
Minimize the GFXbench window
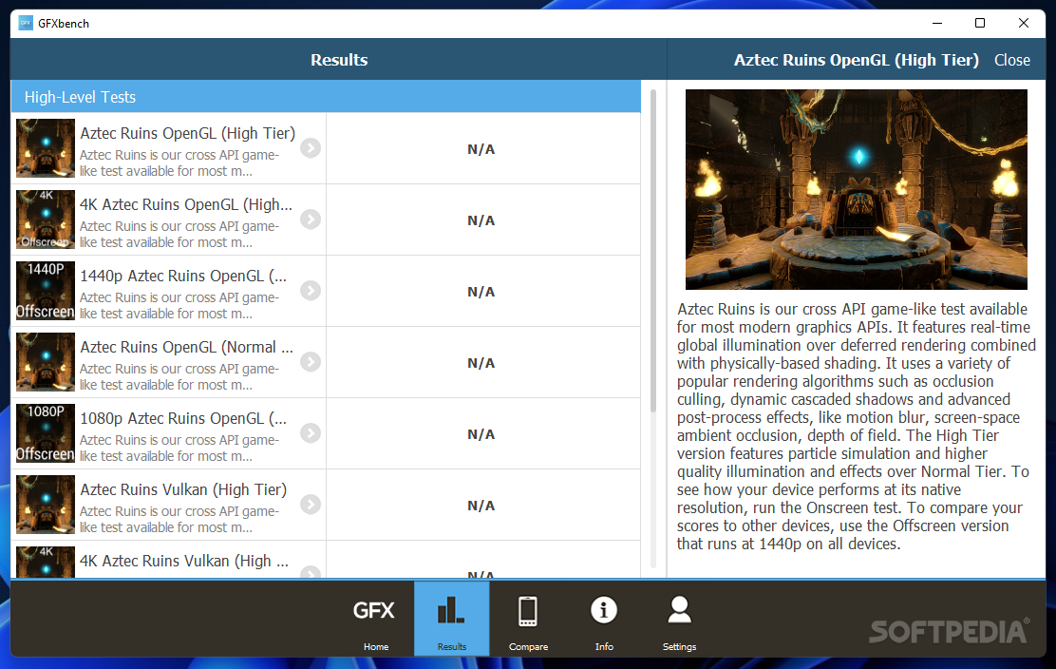coord(936,23)
